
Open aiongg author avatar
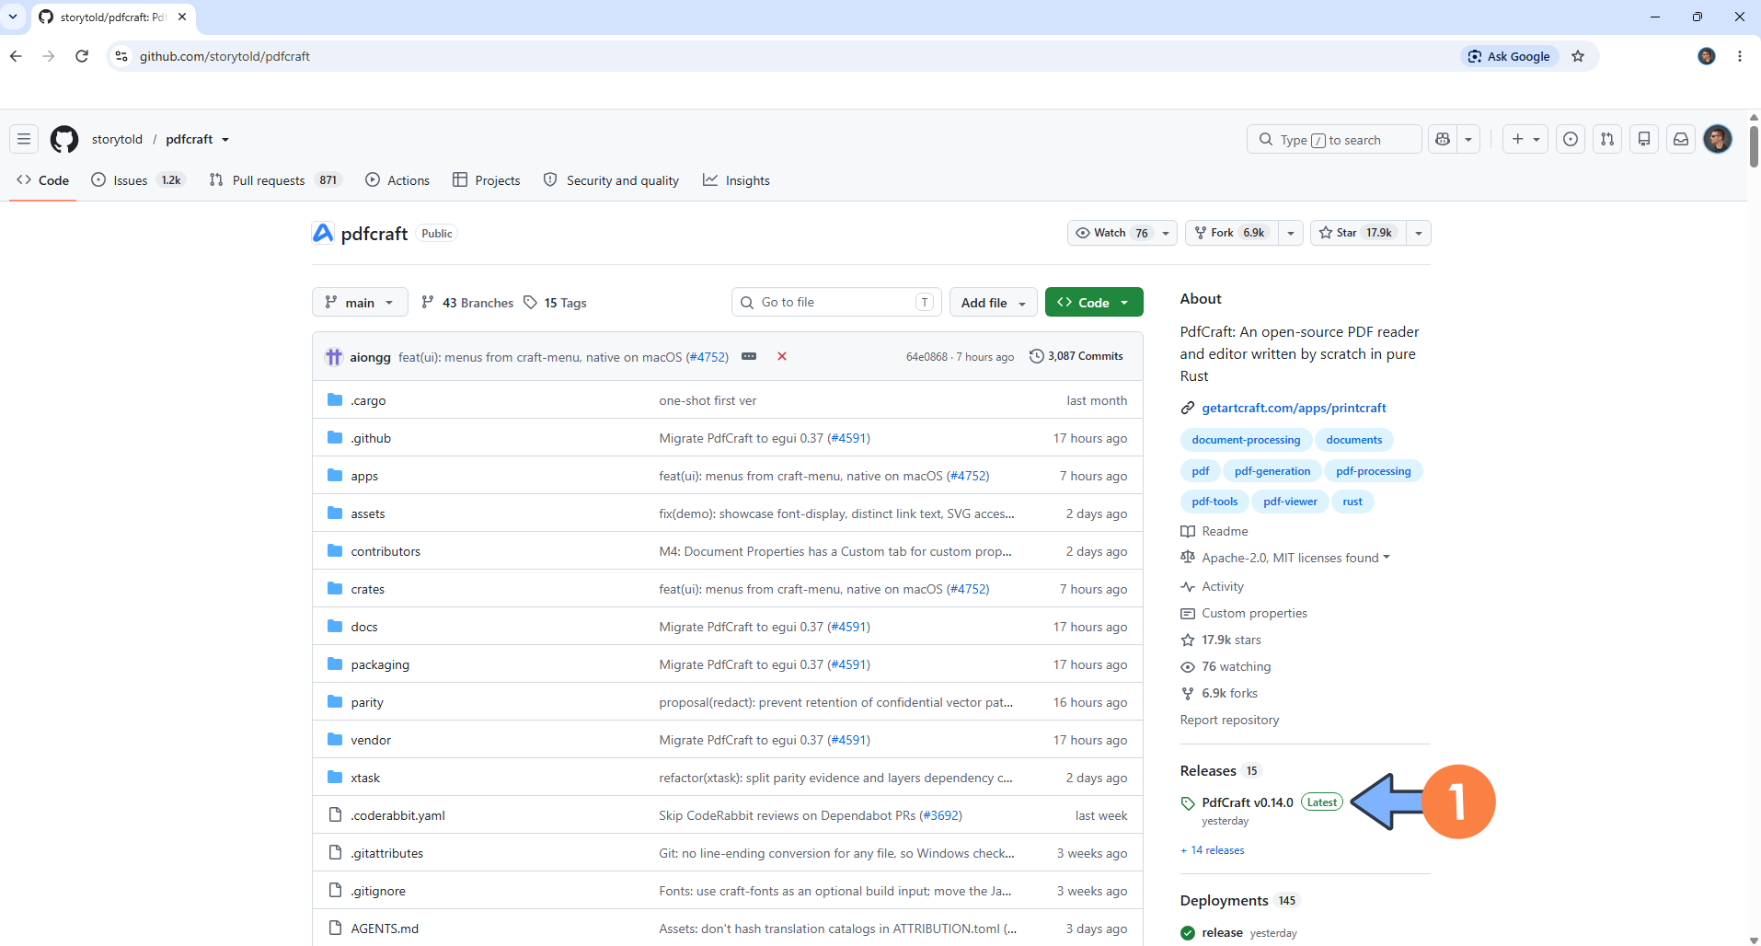(334, 356)
